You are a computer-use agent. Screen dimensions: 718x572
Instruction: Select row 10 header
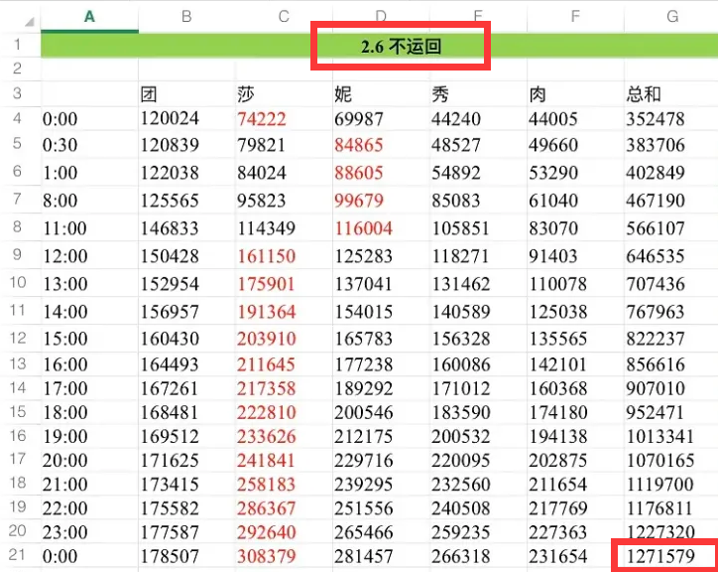click(x=18, y=283)
